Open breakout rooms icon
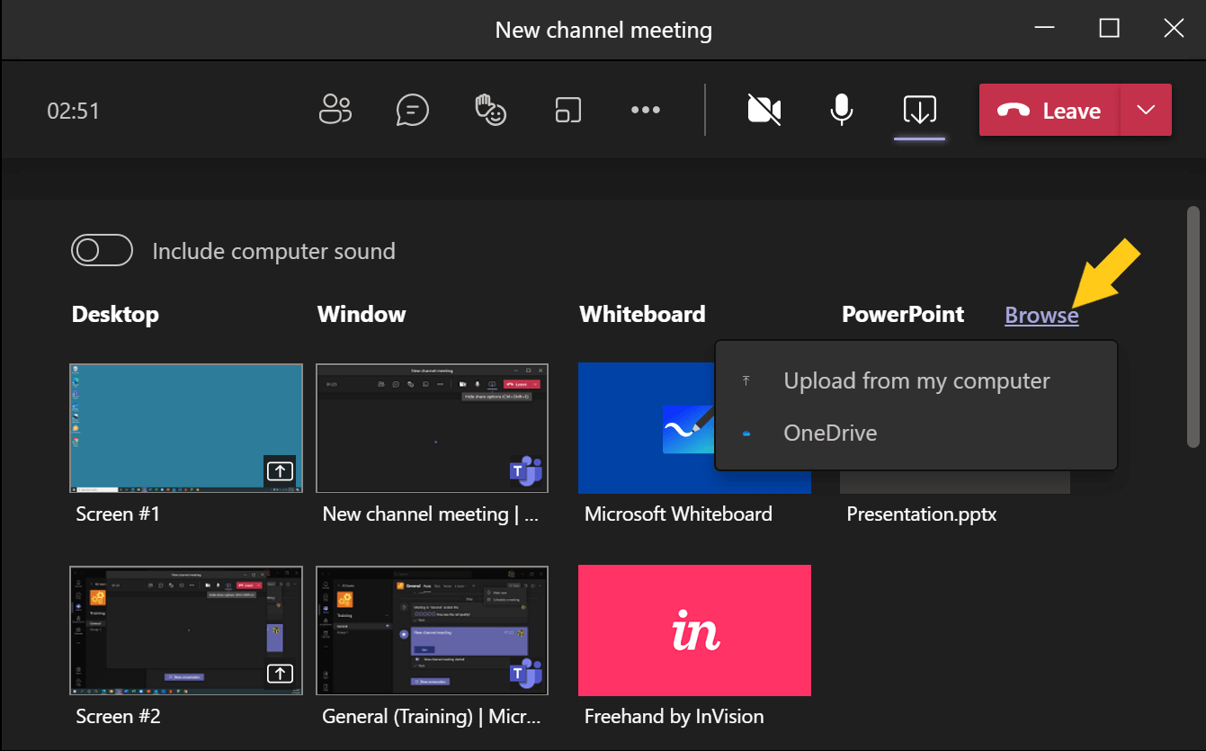1206x751 pixels. [x=568, y=111]
